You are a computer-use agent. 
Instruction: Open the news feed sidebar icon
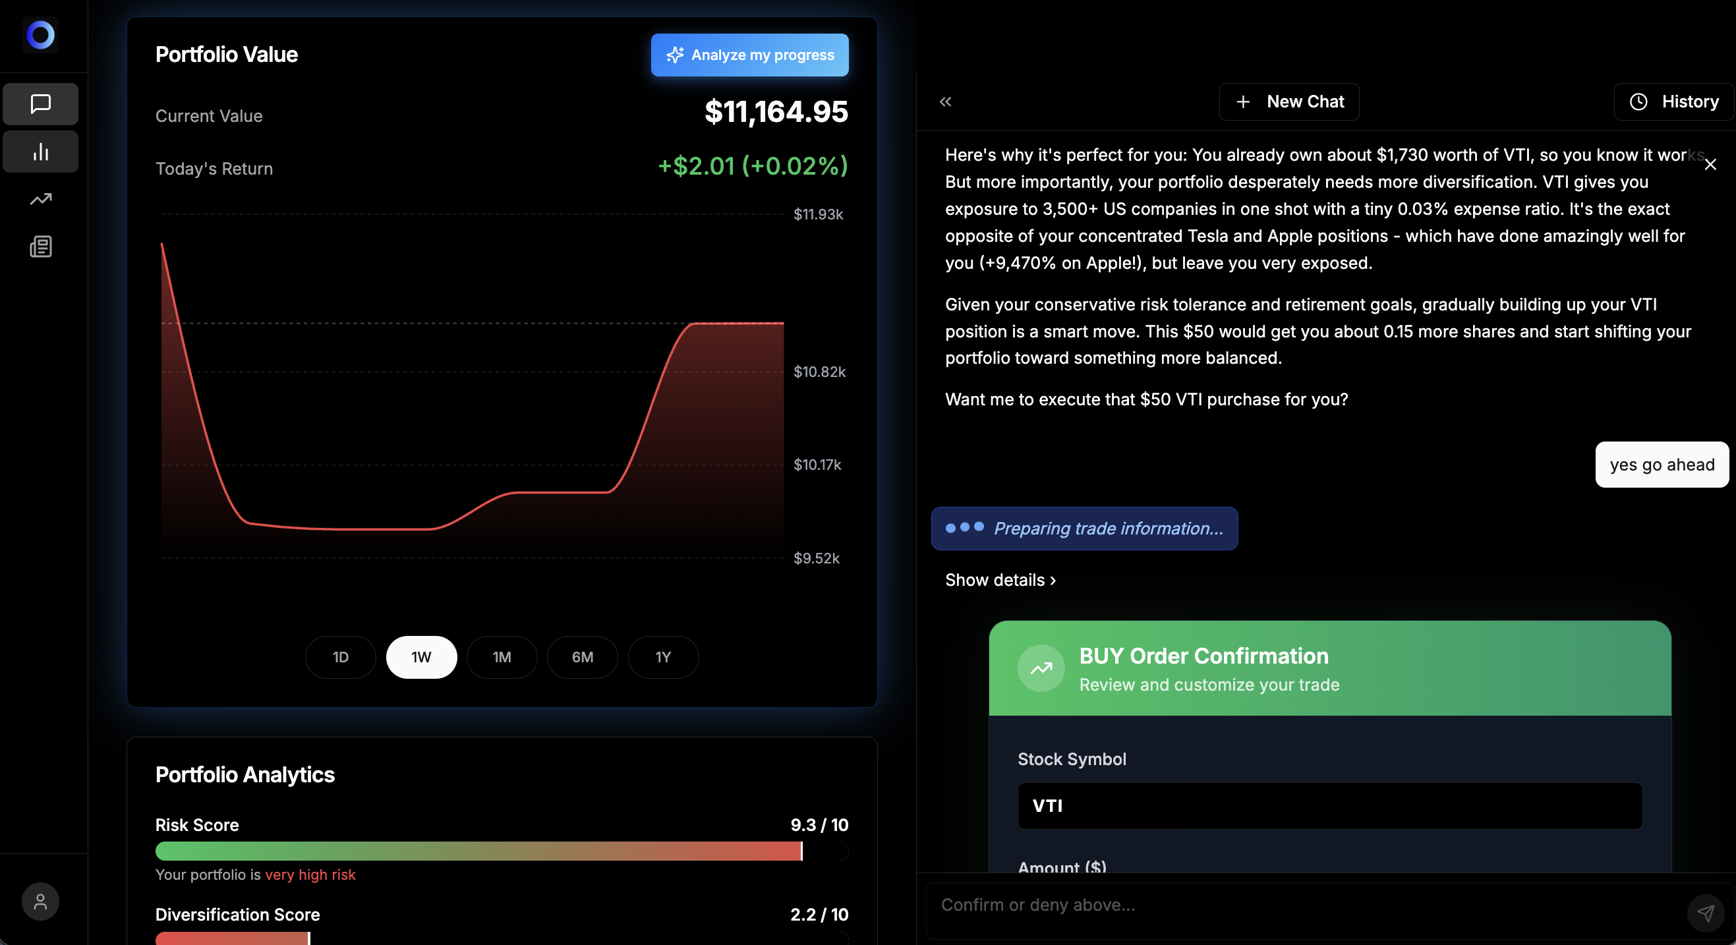[40, 246]
